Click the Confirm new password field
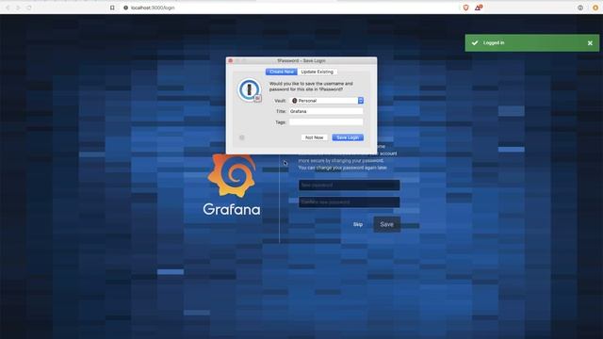This screenshot has width=603, height=339. tap(350, 202)
